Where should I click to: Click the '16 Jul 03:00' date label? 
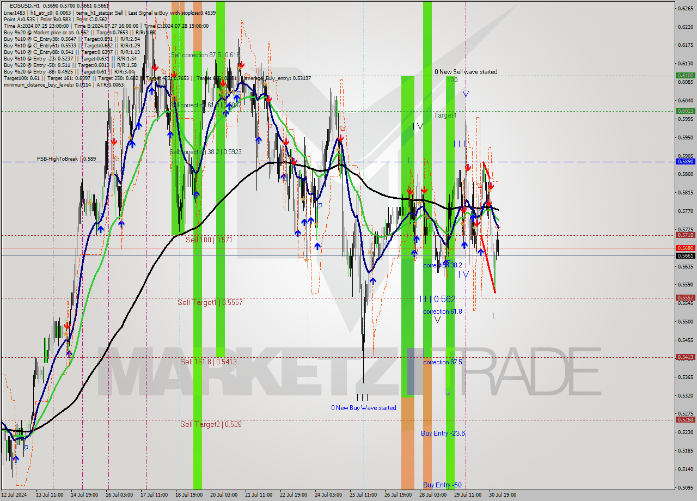119,495
